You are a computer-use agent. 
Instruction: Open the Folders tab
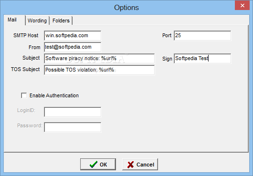tap(61, 21)
